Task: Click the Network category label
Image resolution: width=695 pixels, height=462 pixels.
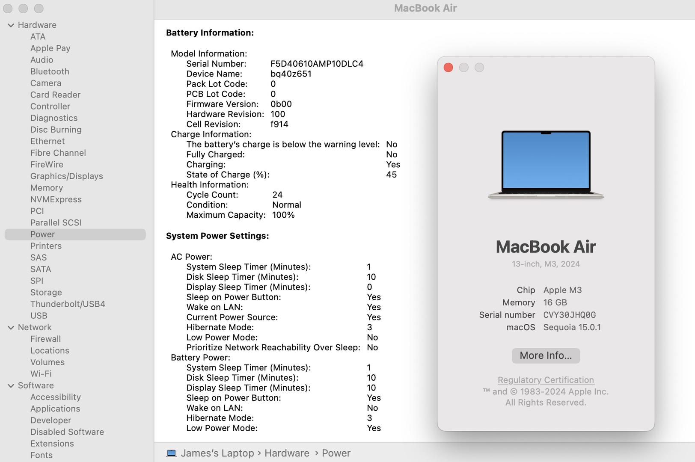Action: 35,327
